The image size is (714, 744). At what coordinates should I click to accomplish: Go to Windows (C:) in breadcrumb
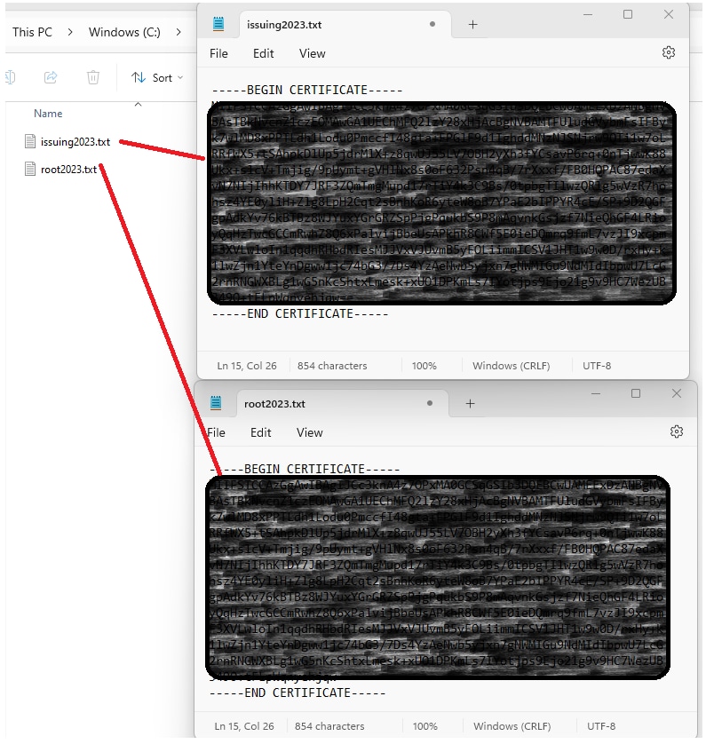pyautogui.click(x=124, y=32)
